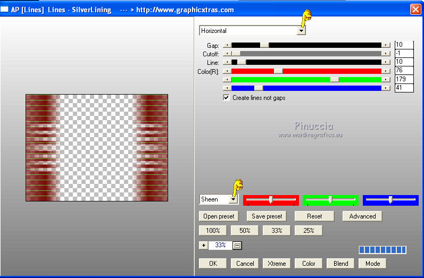
Task: Click the blue color slider left arrow
Action: [227, 88]
